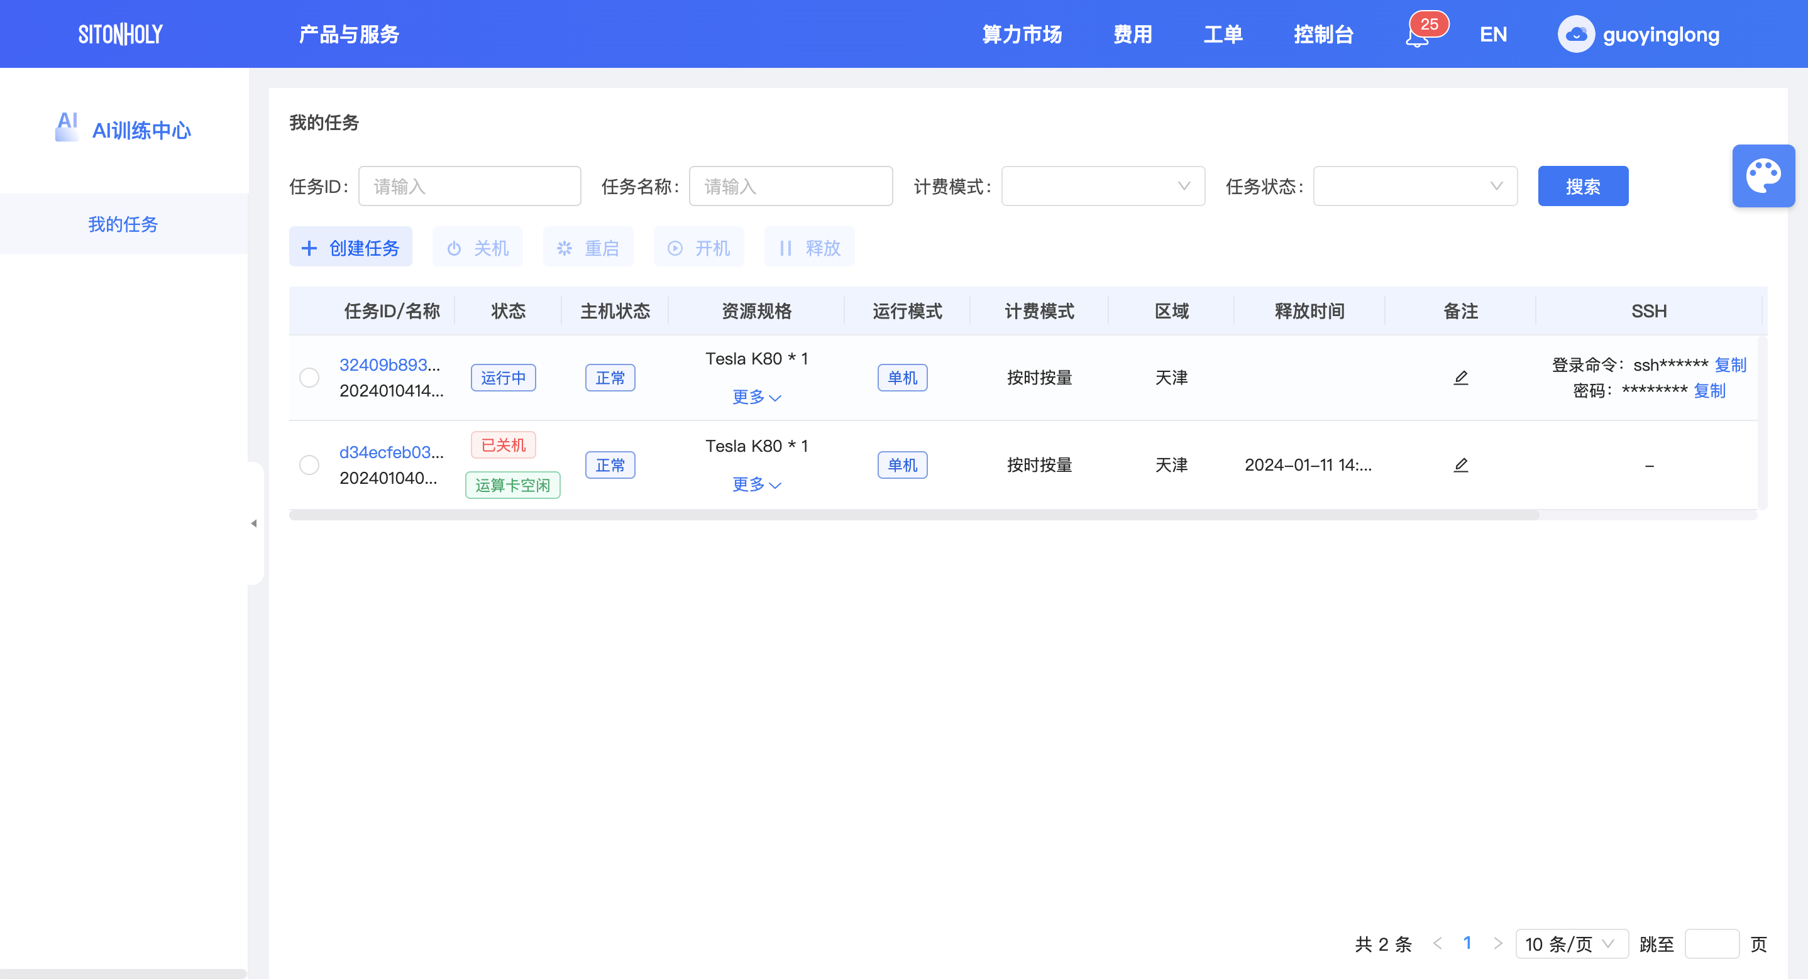Viewport: 1808px width, 979px height.
Task: Open task link d34ecfeb03...
Action: tap(392, 452)
